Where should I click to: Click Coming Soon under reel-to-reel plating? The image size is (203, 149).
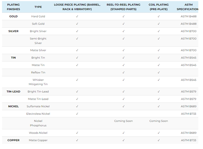tap(123, 121)
